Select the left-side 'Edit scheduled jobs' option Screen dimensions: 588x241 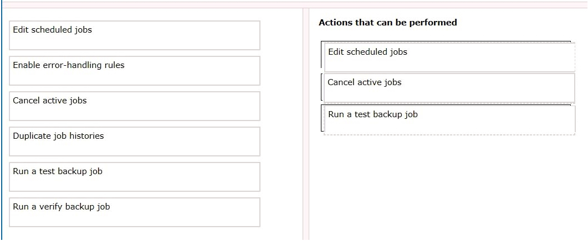click(x=135, y=35)
